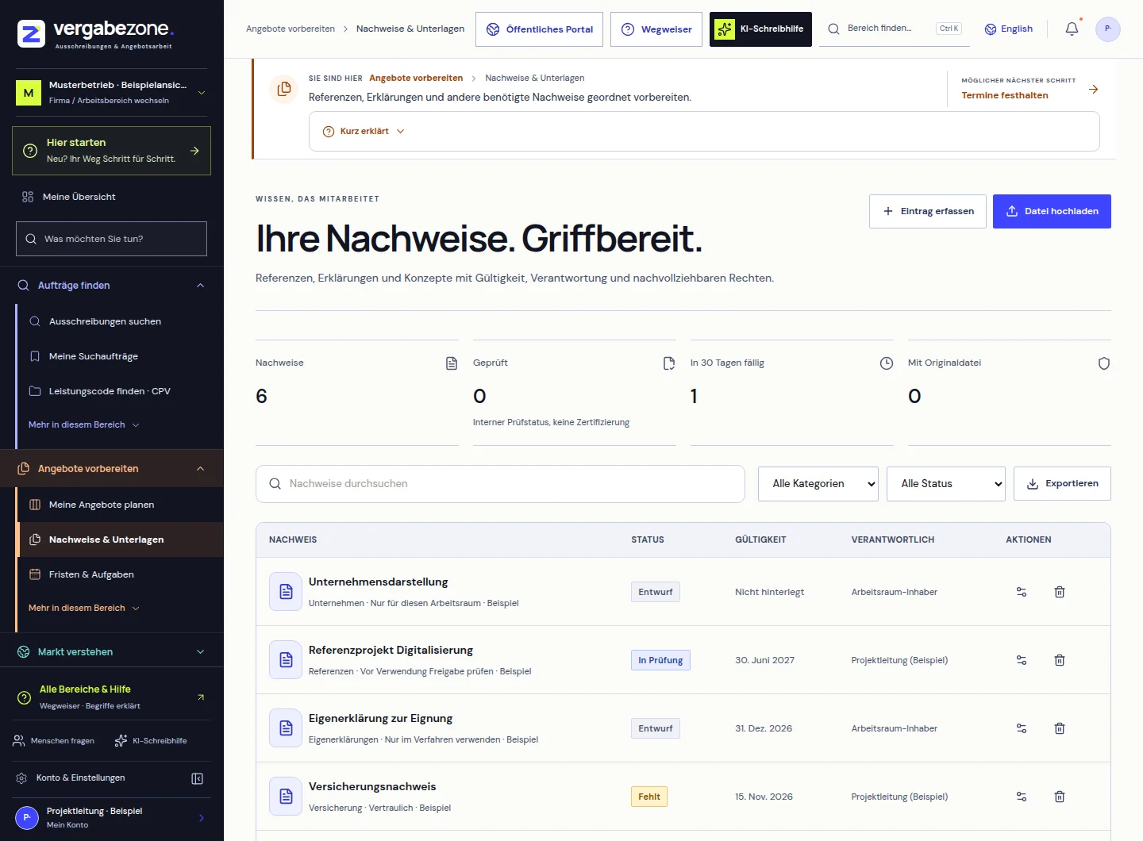Open notifications bell
1143x841 pixels.
pyautogui.click(x=1072, y=29)
